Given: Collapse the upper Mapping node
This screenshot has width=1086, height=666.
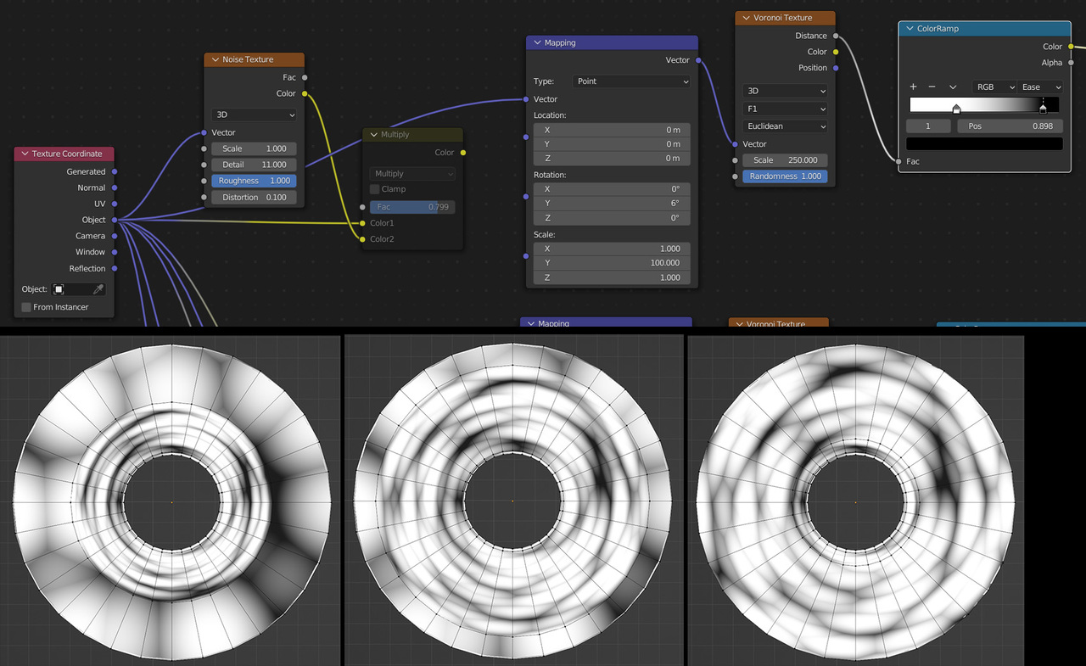Looking at the screenshot, I should tap(536, 42).
